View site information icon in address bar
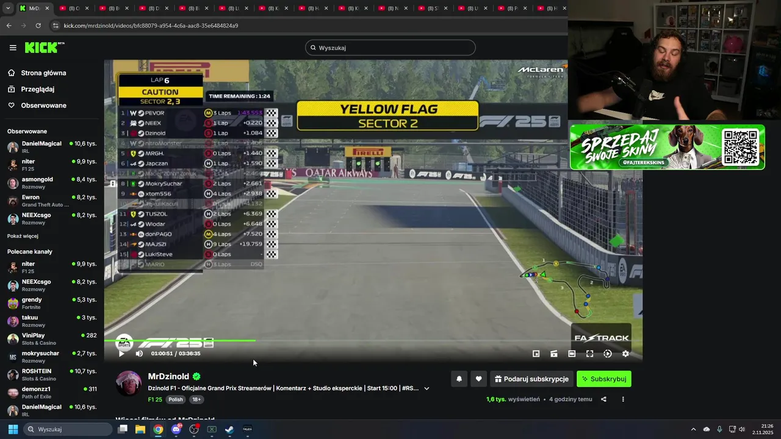781x439 pixels. click(56, 26)
